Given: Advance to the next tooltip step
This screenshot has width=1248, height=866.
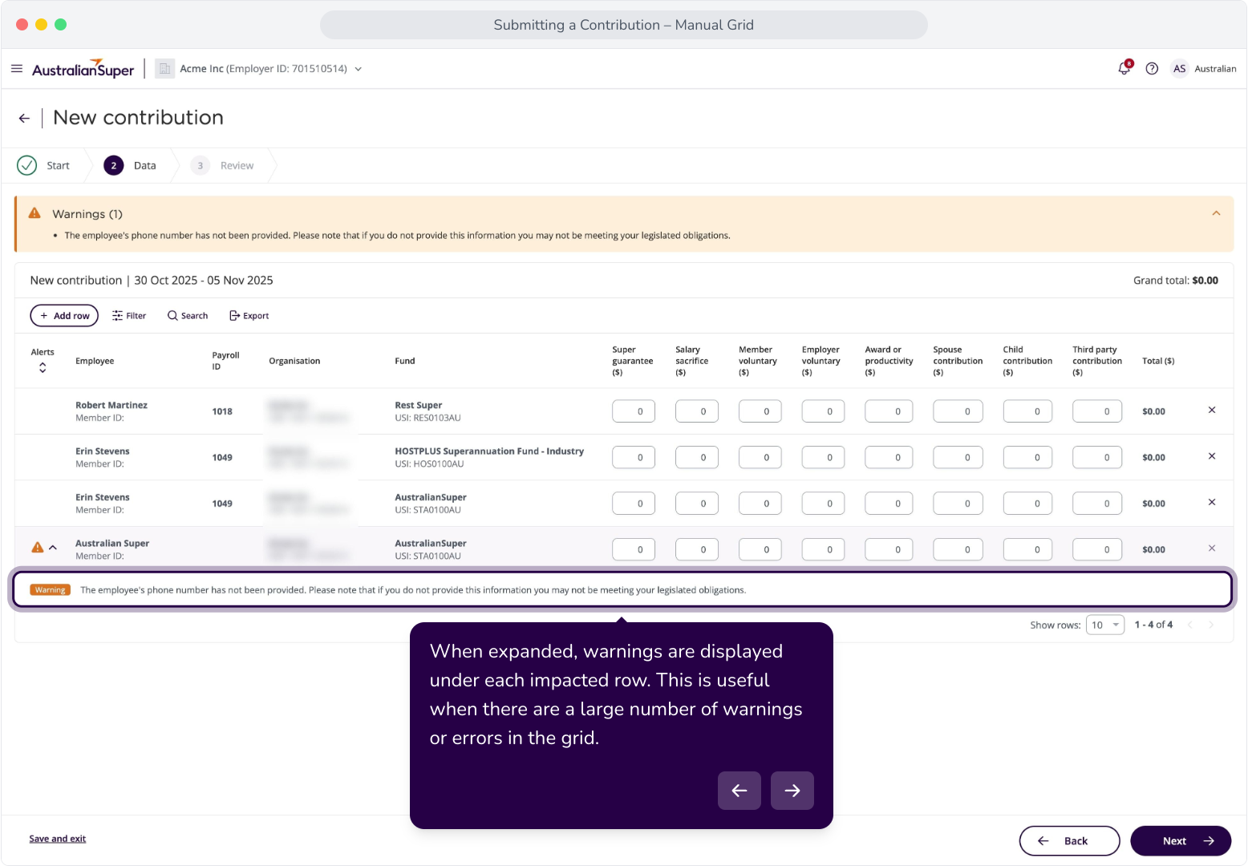Looking at the screenshot, I should 792,791.
